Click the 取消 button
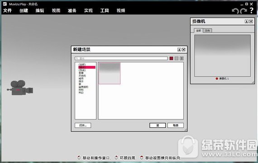Screen dimensions: 258x163 pos(176,126)
